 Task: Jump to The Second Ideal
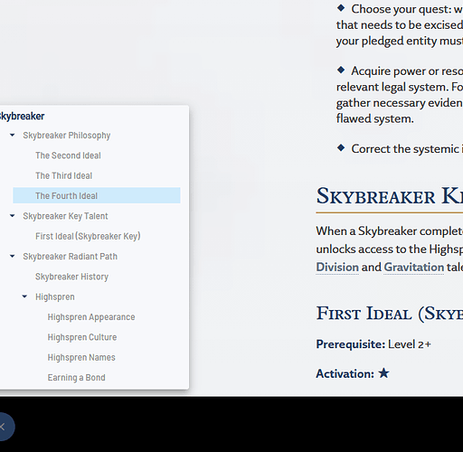pos(68,155)
